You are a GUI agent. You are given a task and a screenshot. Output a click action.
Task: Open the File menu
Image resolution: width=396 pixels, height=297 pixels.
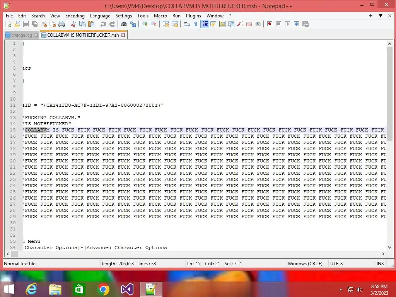9,15
